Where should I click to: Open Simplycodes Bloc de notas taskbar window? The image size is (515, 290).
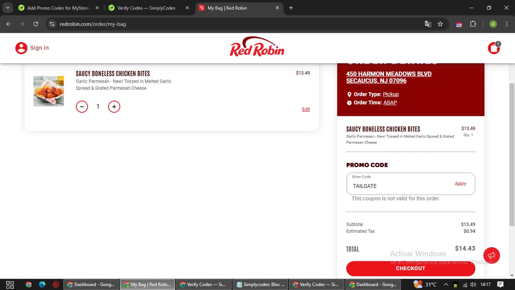click(x=261, y=285)
